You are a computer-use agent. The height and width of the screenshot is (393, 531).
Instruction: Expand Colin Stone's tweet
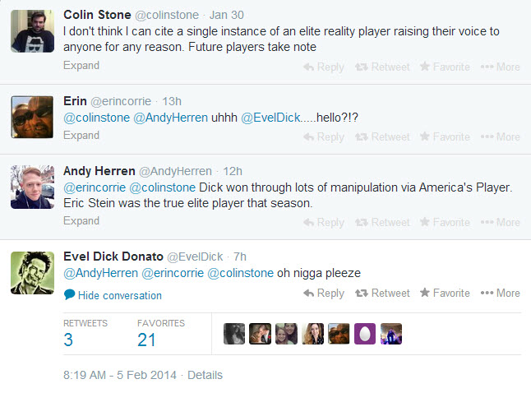[x=81, y=67]
